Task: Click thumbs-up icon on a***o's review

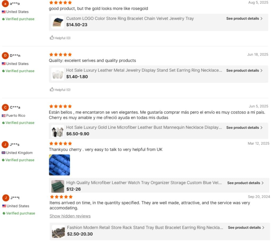Action: [52, 38]
